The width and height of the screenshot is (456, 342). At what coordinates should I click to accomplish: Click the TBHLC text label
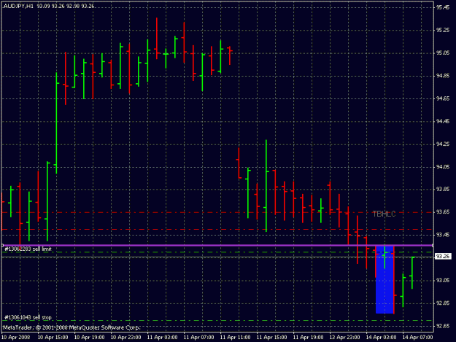pos(384,214)
